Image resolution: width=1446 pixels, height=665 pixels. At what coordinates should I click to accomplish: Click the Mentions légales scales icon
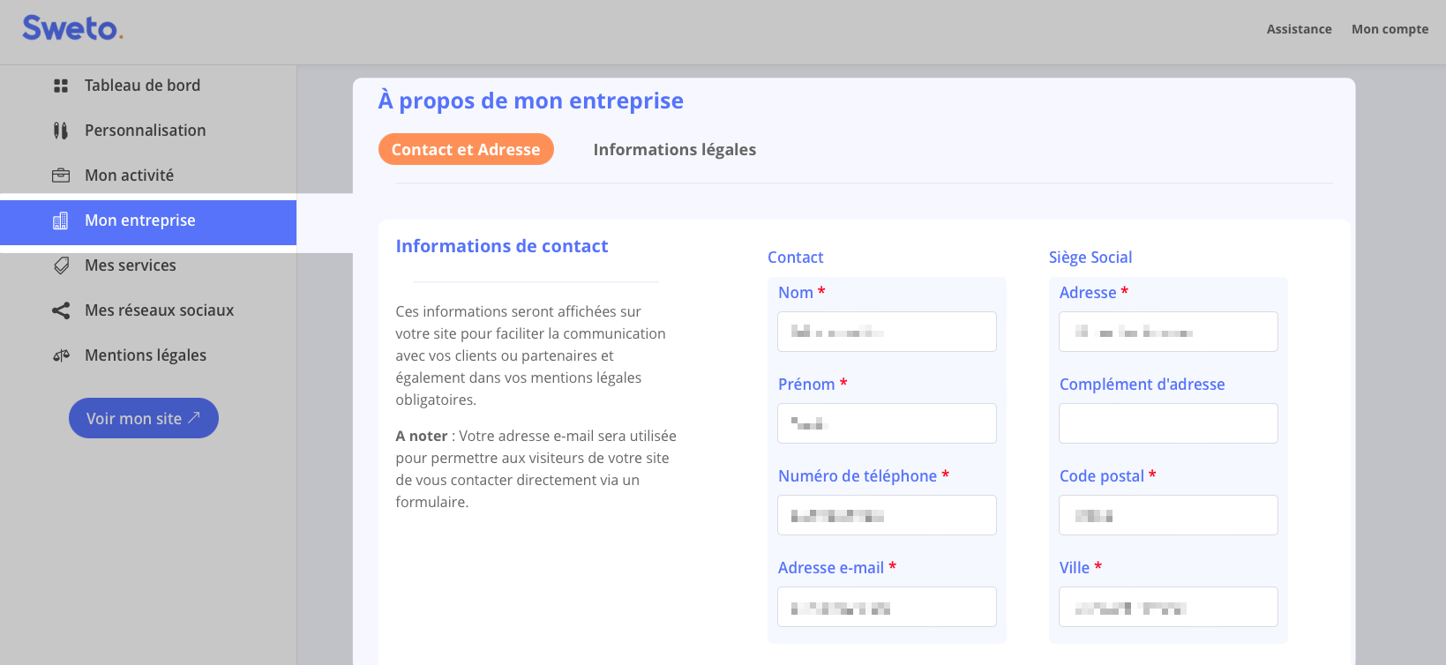61,355
